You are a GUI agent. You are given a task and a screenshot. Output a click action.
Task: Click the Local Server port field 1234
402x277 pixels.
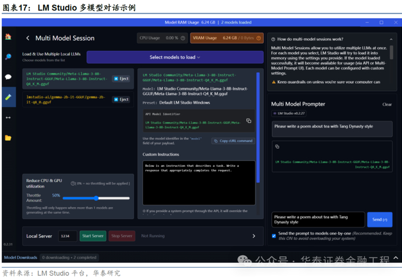(68, 236)
